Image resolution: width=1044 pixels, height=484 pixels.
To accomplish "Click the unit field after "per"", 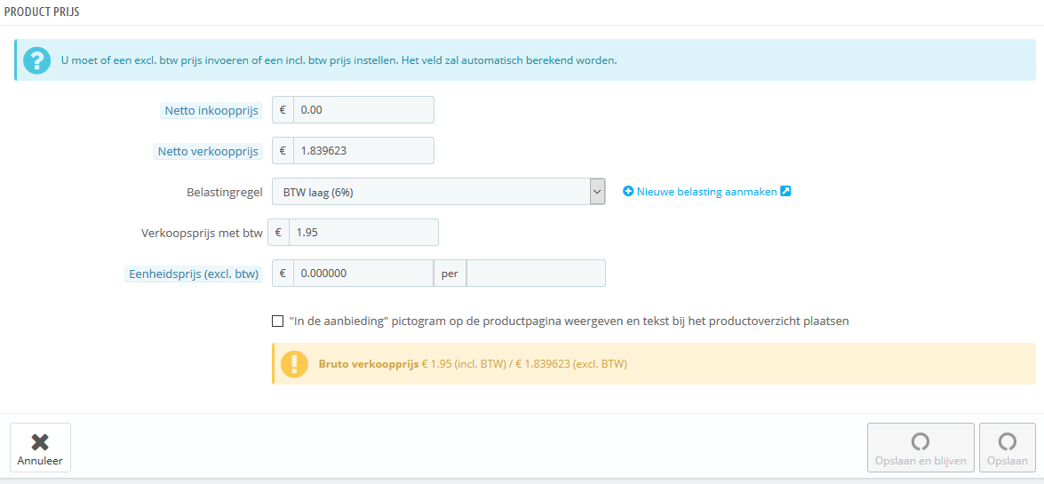I will [536, 273].
